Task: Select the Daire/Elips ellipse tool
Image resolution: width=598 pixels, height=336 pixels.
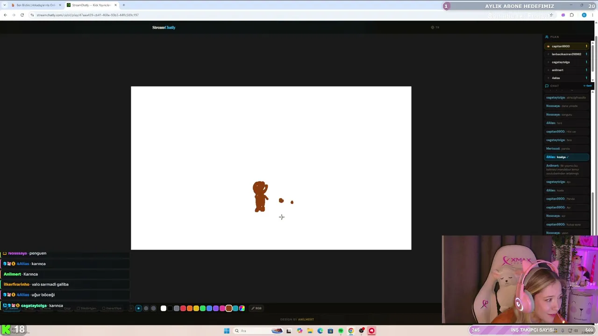Action: (x=113, y=308)
